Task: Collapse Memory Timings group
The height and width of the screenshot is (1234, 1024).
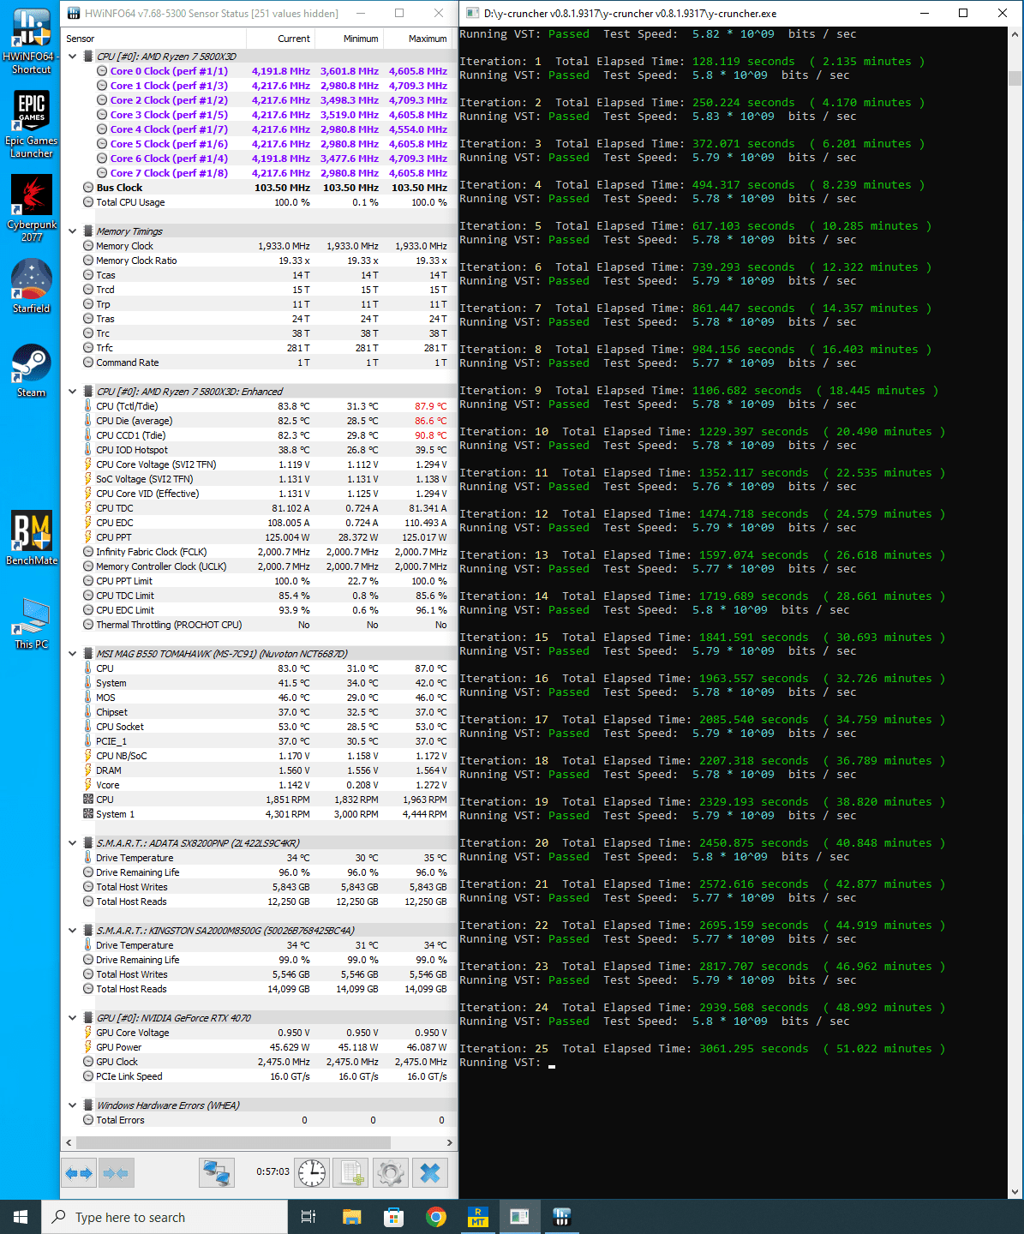Action: coord(73,231)
